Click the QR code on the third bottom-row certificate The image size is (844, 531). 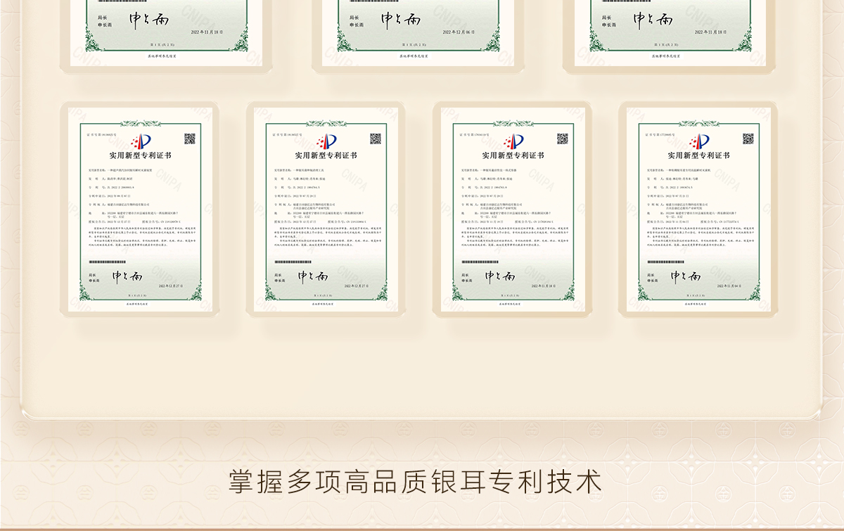tap(562, 139)
